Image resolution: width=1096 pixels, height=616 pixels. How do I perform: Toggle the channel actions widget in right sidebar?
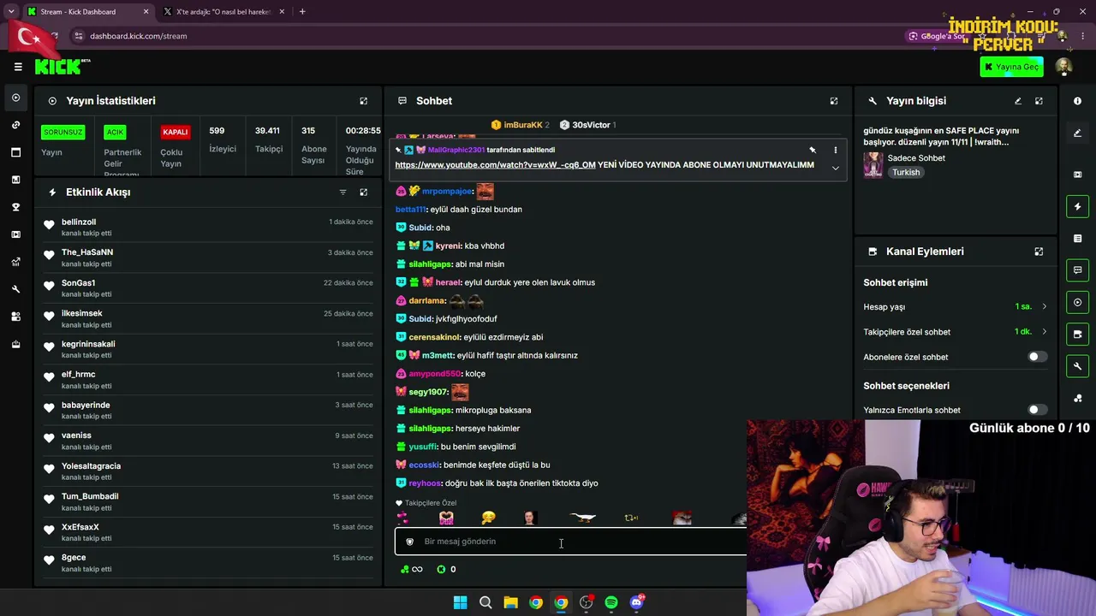pos(1077,334)
